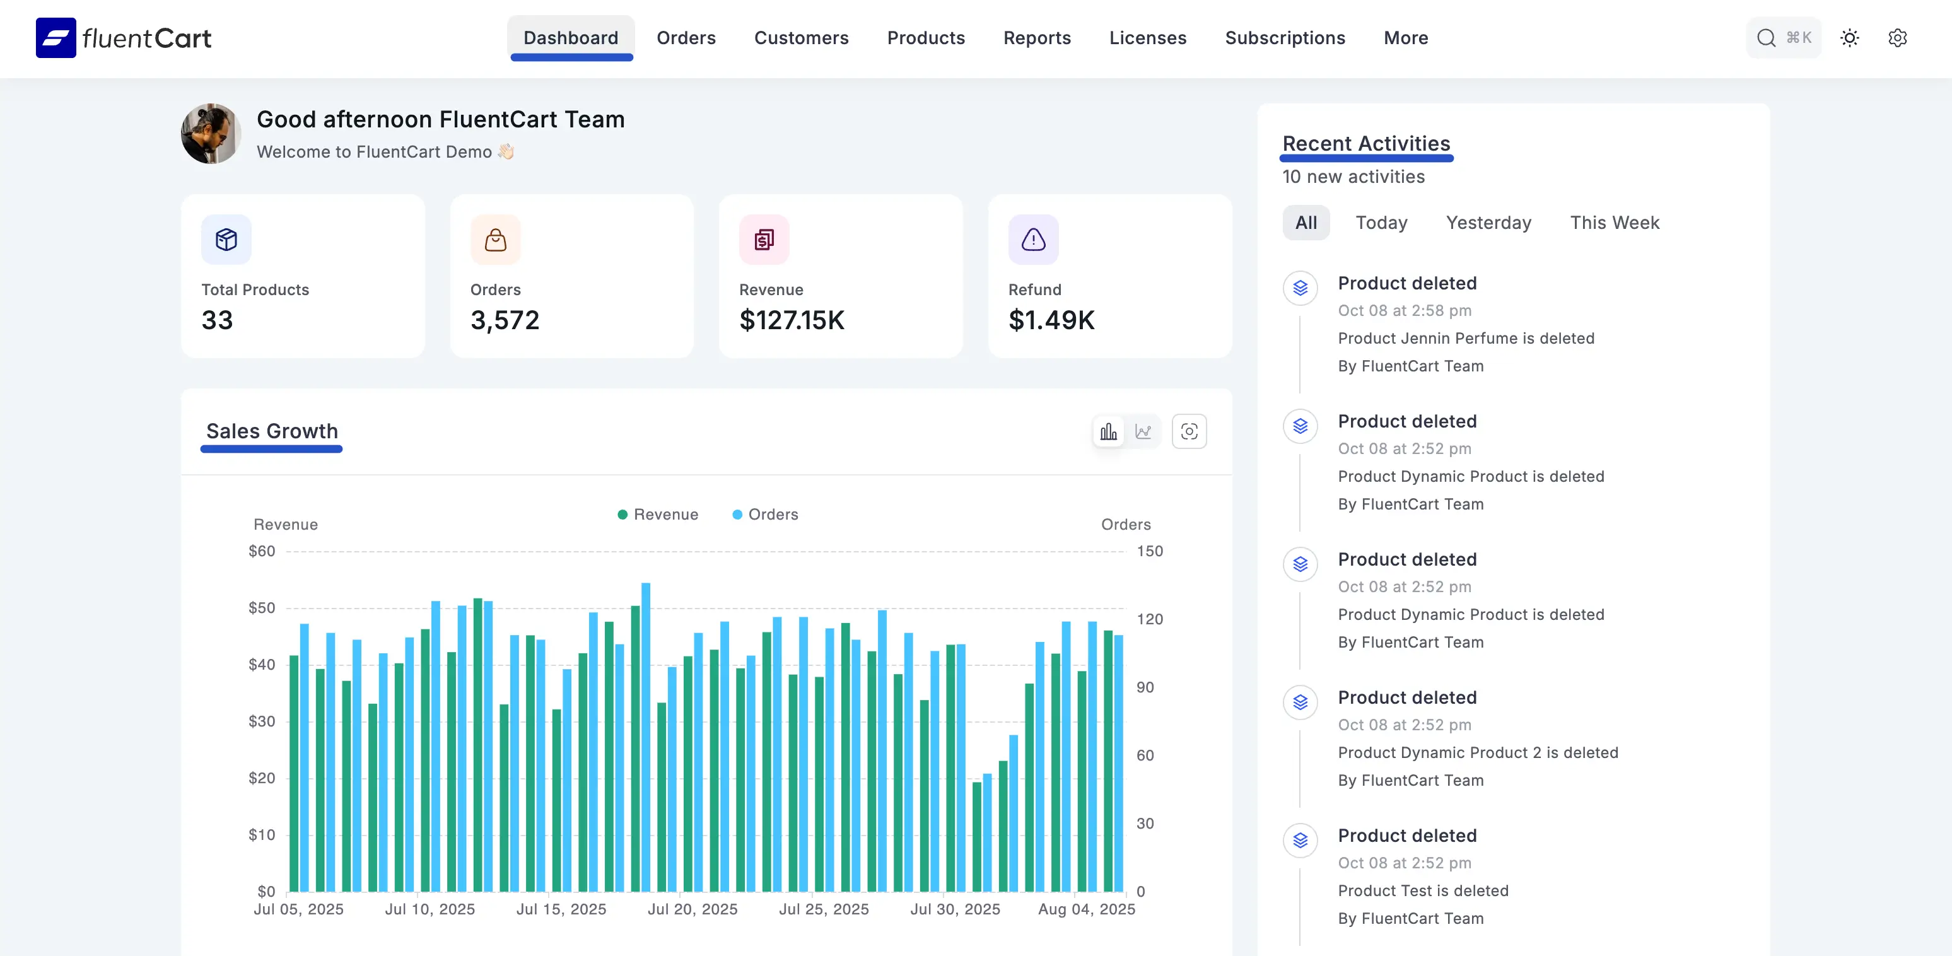Click the Refund warning triangle icon
The image size is (1952, 956).
1033,240
